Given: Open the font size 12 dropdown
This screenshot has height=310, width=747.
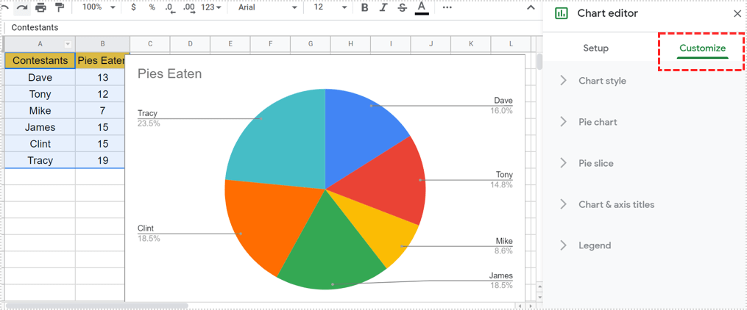Looking at the screenshot, I should [x=329, y=7].
